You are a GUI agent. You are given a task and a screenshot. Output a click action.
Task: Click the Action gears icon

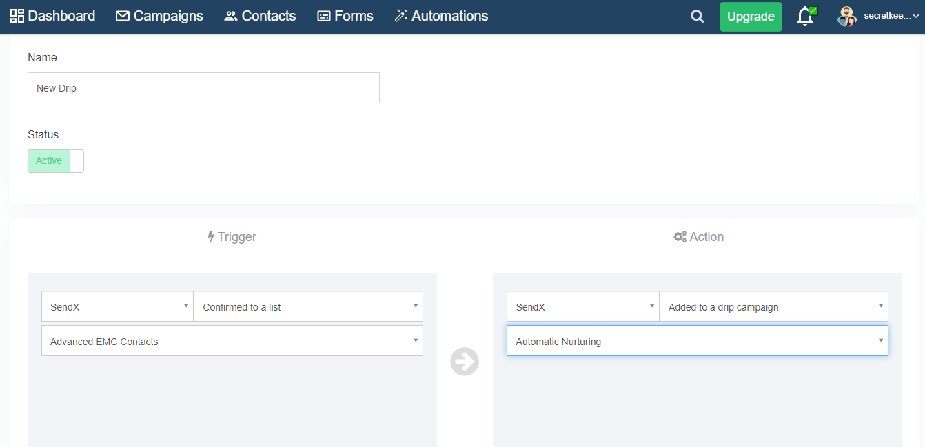(680, 237)
